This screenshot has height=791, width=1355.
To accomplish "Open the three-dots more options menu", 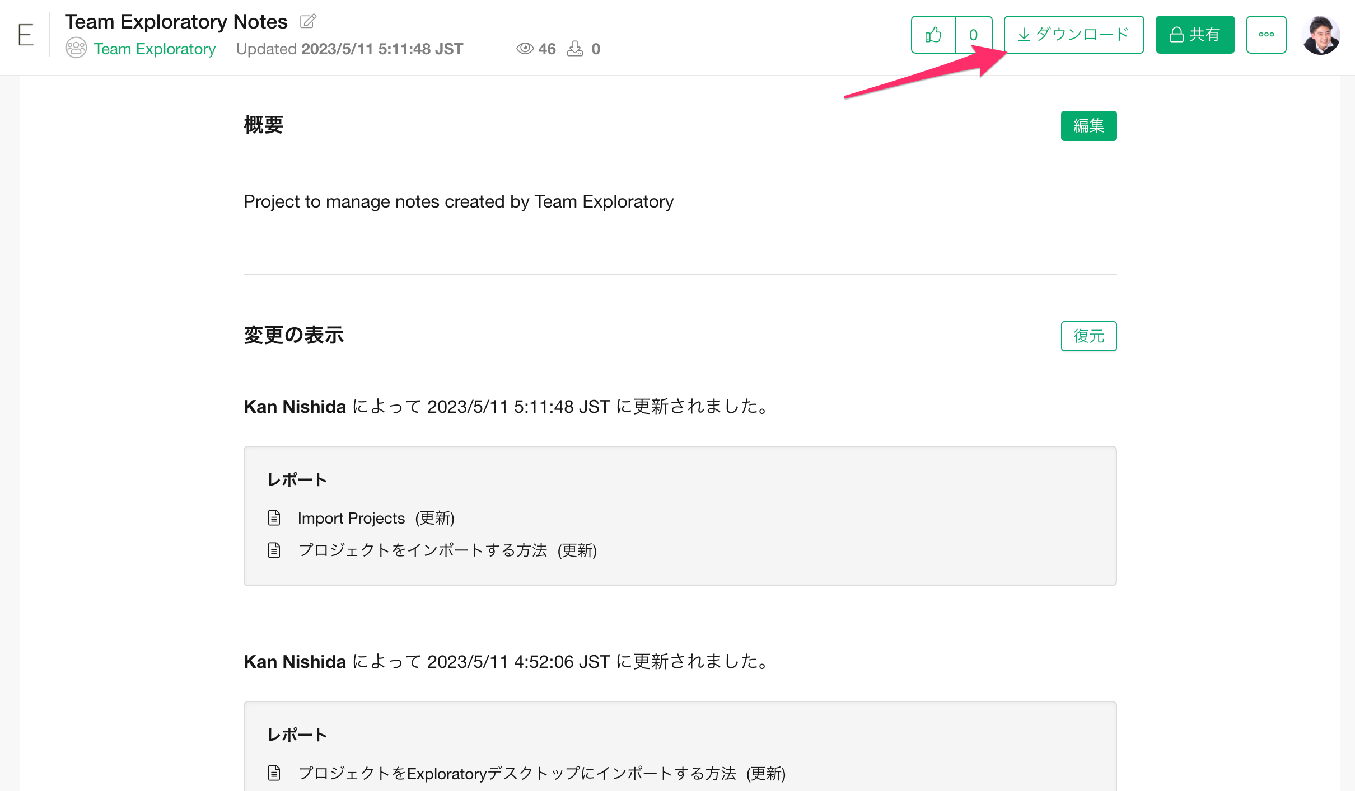I will click(1266, 35).
